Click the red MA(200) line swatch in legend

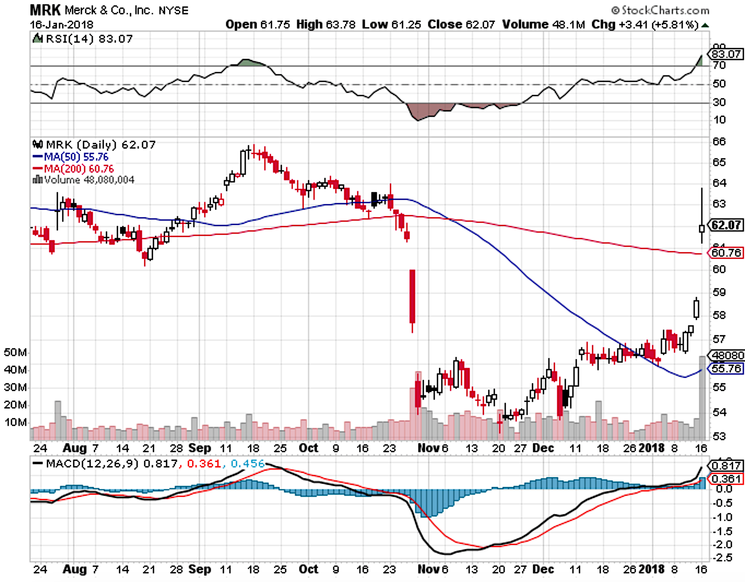[x=38, y=169]
